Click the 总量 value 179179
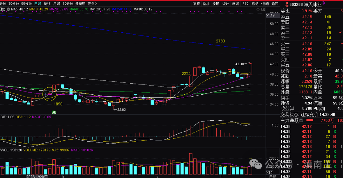 306,86
